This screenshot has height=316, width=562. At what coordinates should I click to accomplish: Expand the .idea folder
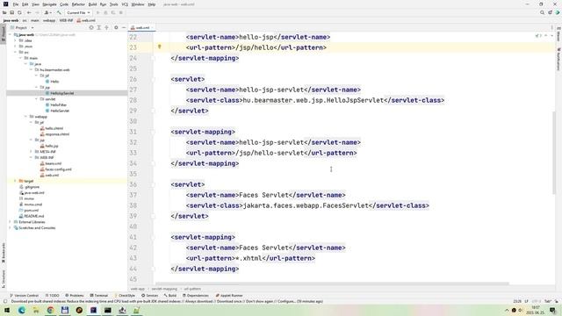[15, 40]
